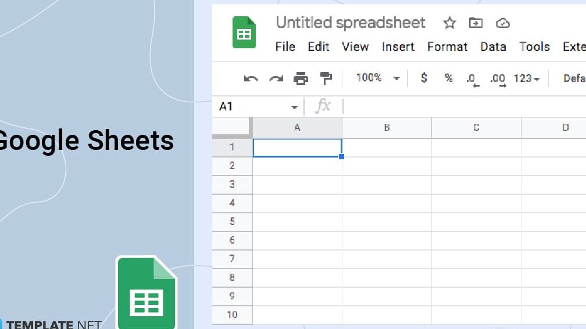
Task: Apply percent format to the cell
Action: coord(448,78)
